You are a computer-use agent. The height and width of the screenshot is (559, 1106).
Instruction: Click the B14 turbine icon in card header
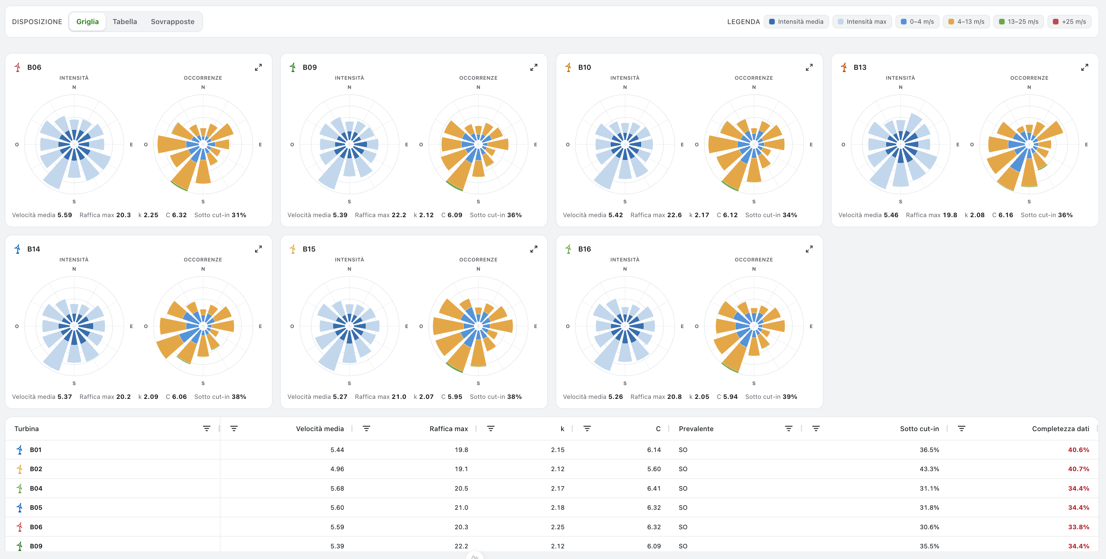(x=17, y=249)
